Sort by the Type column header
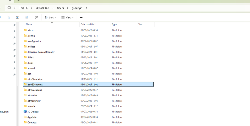Screen dimensions: 250x126 [114, 24]
